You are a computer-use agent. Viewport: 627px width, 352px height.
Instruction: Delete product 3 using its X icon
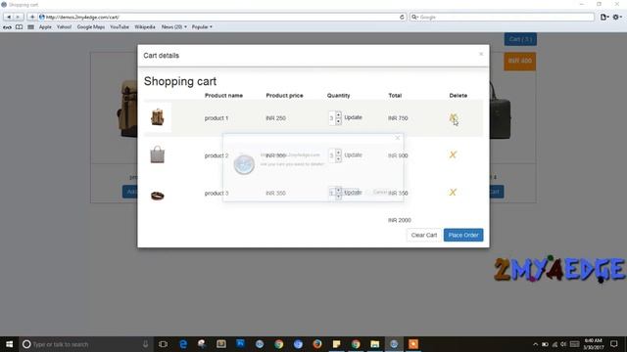pos(453,193)
